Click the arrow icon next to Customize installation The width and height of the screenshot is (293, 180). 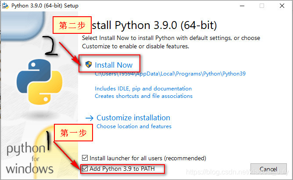pos(89,118)
